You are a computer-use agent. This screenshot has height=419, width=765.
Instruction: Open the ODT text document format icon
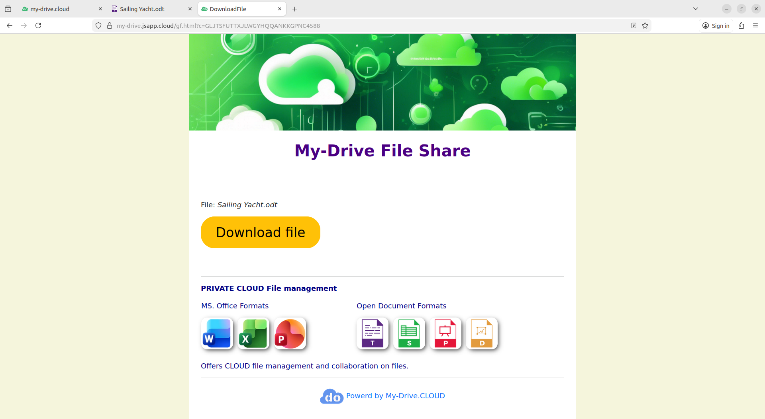point(372,333)
